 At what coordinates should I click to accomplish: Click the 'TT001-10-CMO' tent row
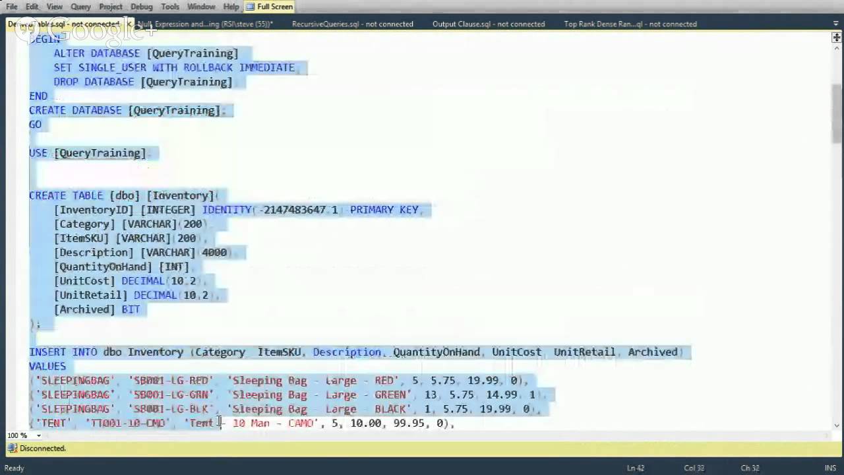[x=242, y=423]
